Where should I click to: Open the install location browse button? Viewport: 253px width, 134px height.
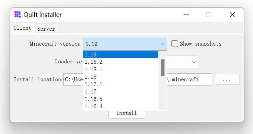(227, 80)
